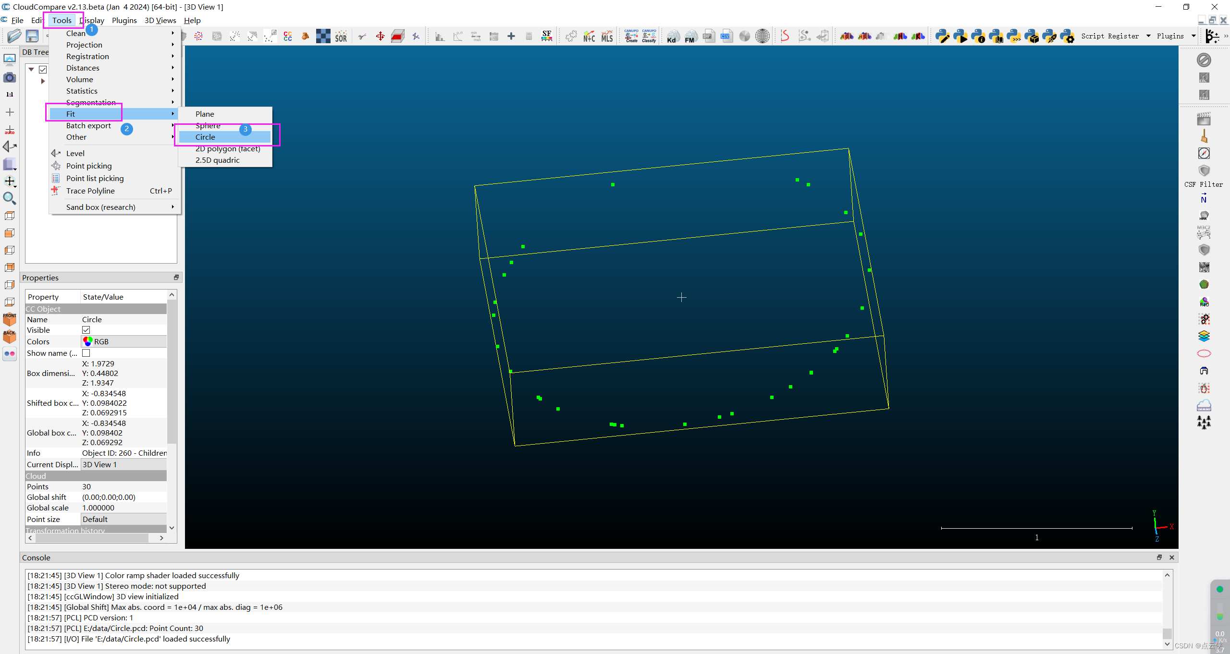Screen dimensions: 1230x654
Task: Open the Colors RGB combo box
Action: (124, 341)
